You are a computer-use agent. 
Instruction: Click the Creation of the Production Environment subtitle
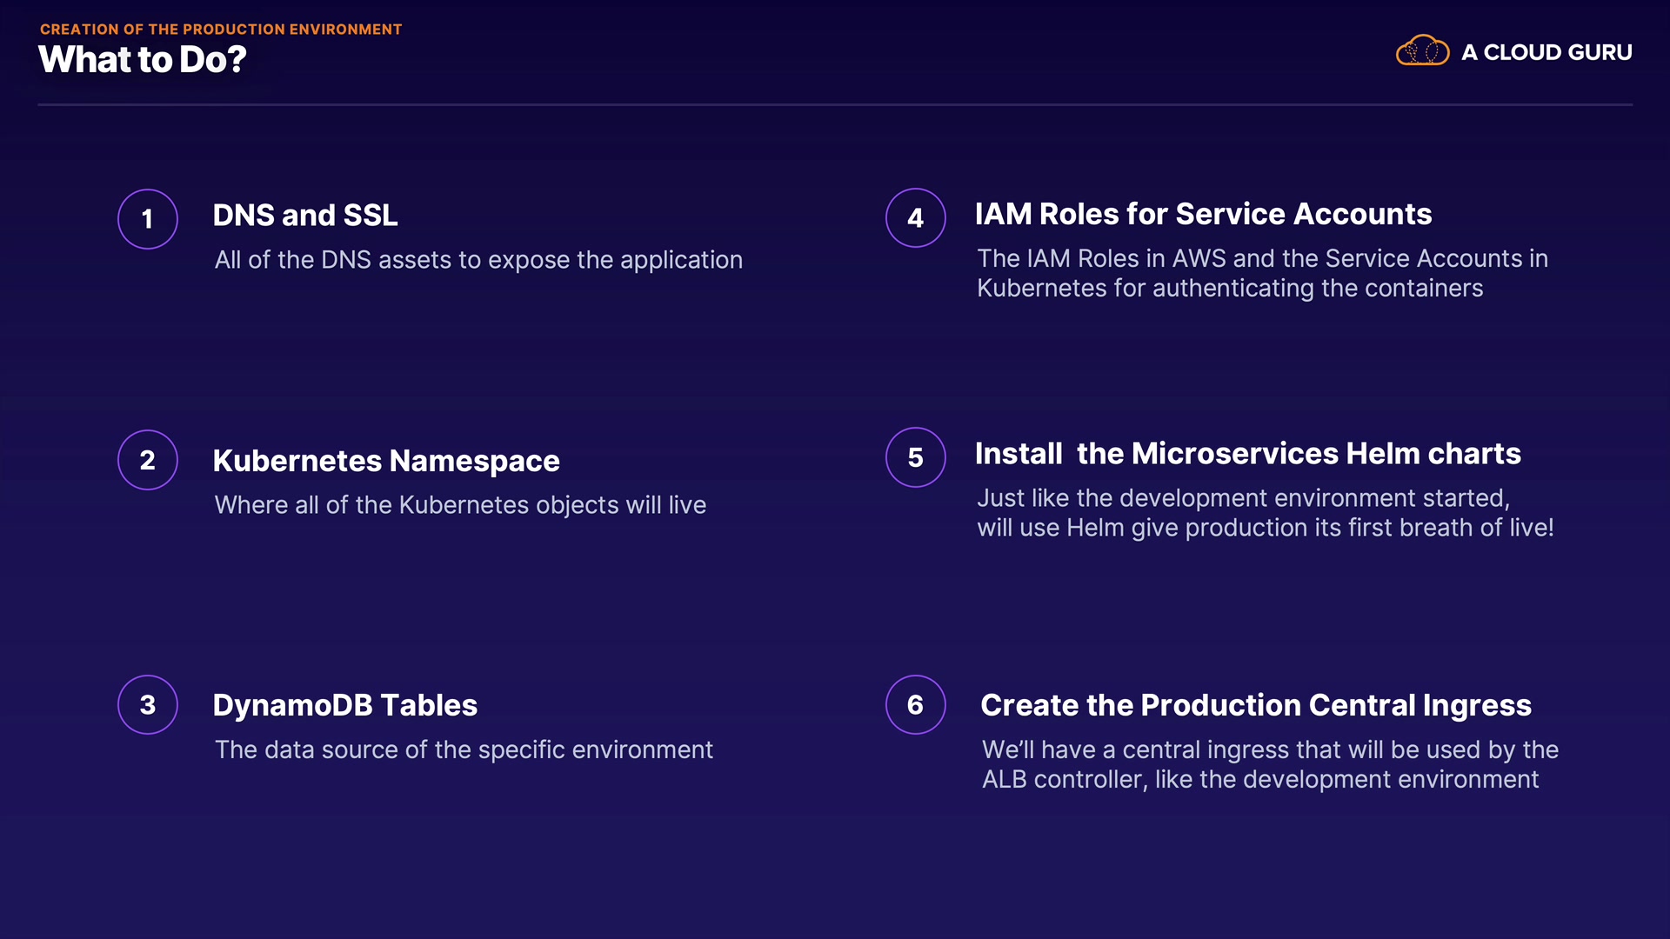pos(221,30)
